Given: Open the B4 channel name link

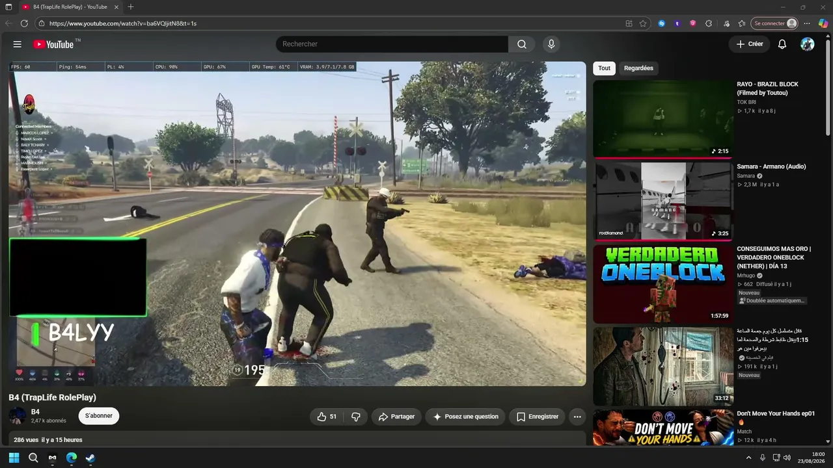Looking at the screenshot, I should [x=35, y=412].
